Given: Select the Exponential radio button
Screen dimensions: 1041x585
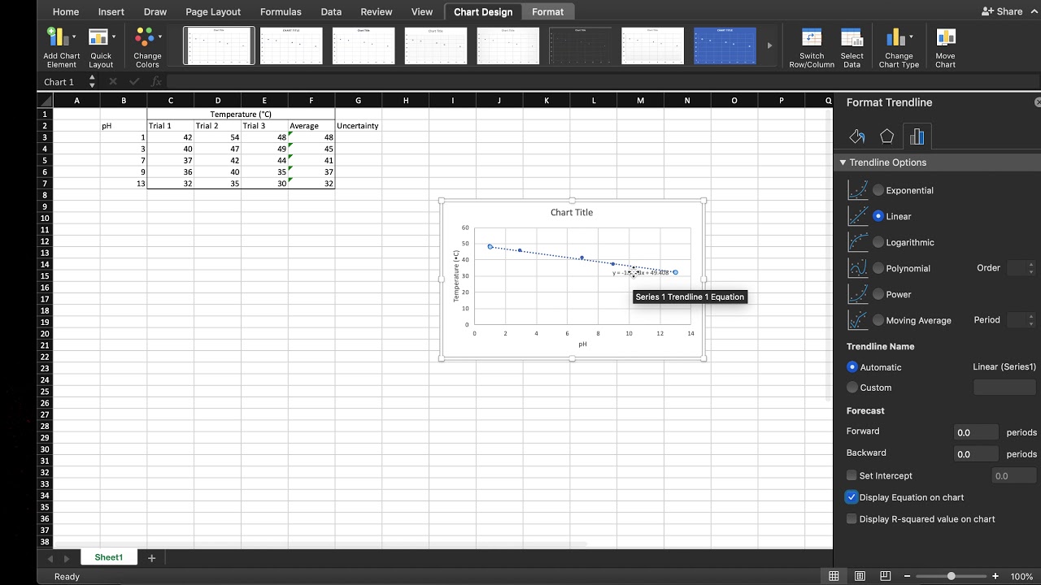Looking at the screenshot, I should pos(878,190).
